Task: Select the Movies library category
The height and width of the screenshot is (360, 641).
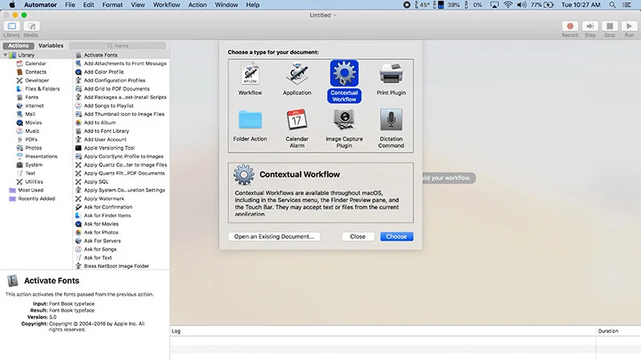Action: click(x=33, y=122)
